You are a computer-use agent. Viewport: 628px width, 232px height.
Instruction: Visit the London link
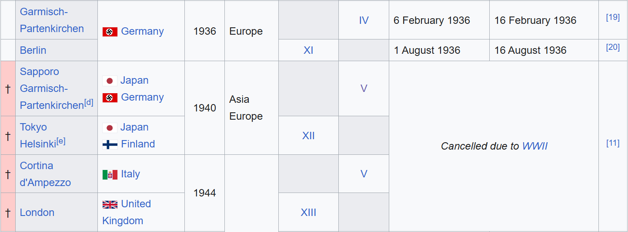point(37,212)
